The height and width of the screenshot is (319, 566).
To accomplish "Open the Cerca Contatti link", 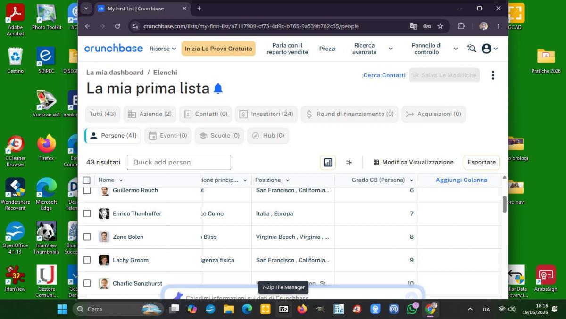I will coord(384,75).
